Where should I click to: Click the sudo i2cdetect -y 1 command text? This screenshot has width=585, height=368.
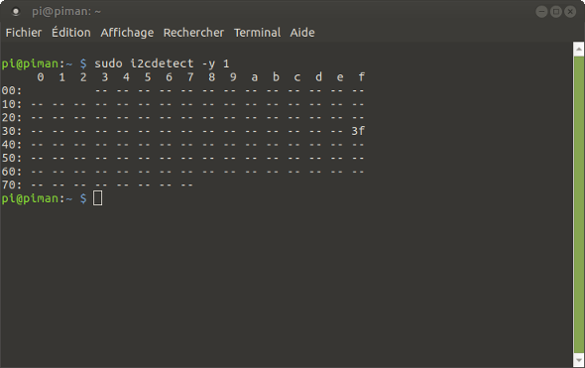click(x=162, y=63)
